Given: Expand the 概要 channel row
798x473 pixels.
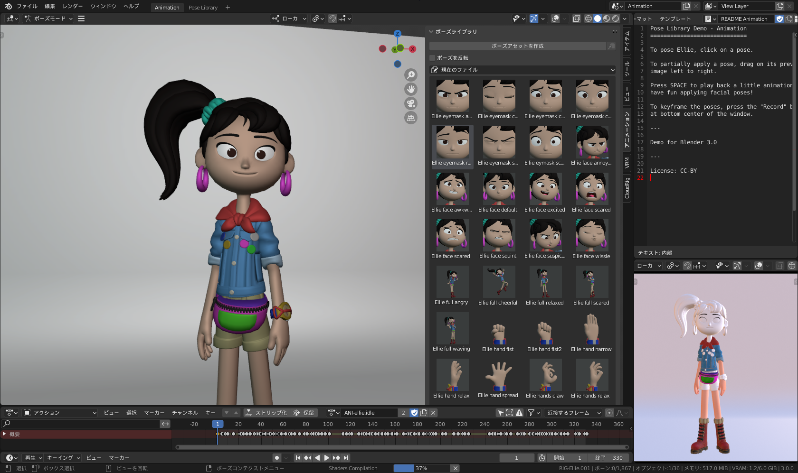Looking at the screenshot, I should [5, 434].
